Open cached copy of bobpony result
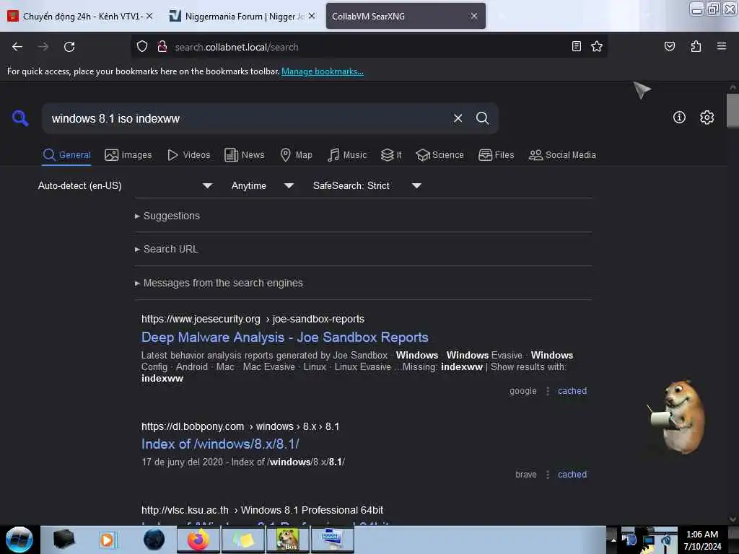 pyautogui.click(x=572, y=475)
